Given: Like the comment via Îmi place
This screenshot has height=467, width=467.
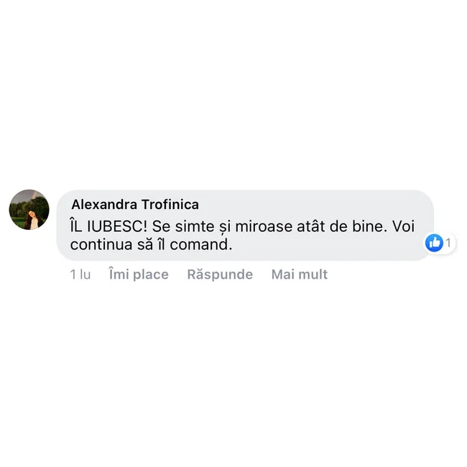Looking at the screenshot, I should (x=139, y=274).
